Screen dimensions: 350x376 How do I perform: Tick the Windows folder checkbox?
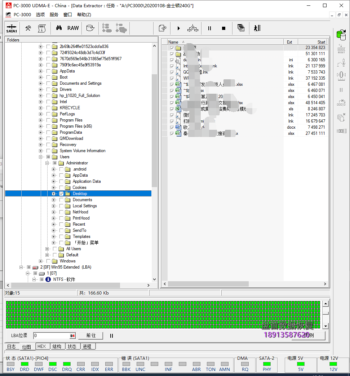[48, 261]
